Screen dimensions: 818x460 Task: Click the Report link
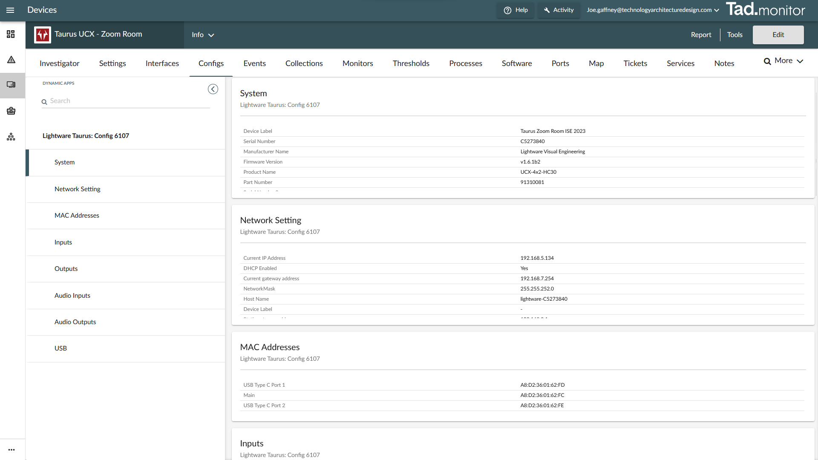click(701, 35)
